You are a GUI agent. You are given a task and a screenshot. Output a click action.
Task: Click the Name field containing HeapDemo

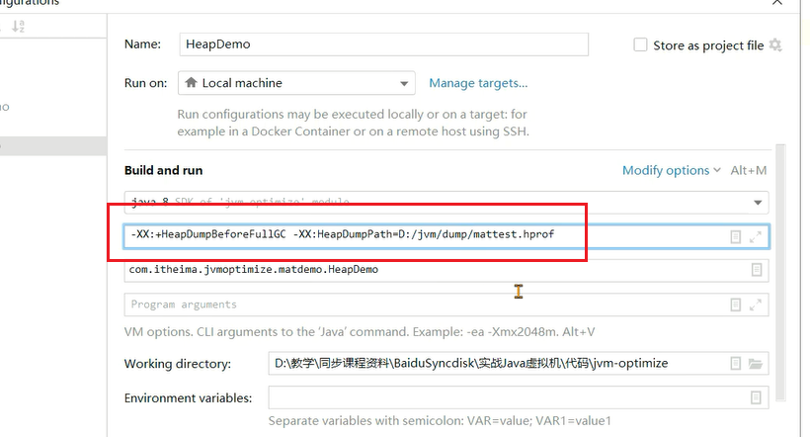[x=383, y=44]
